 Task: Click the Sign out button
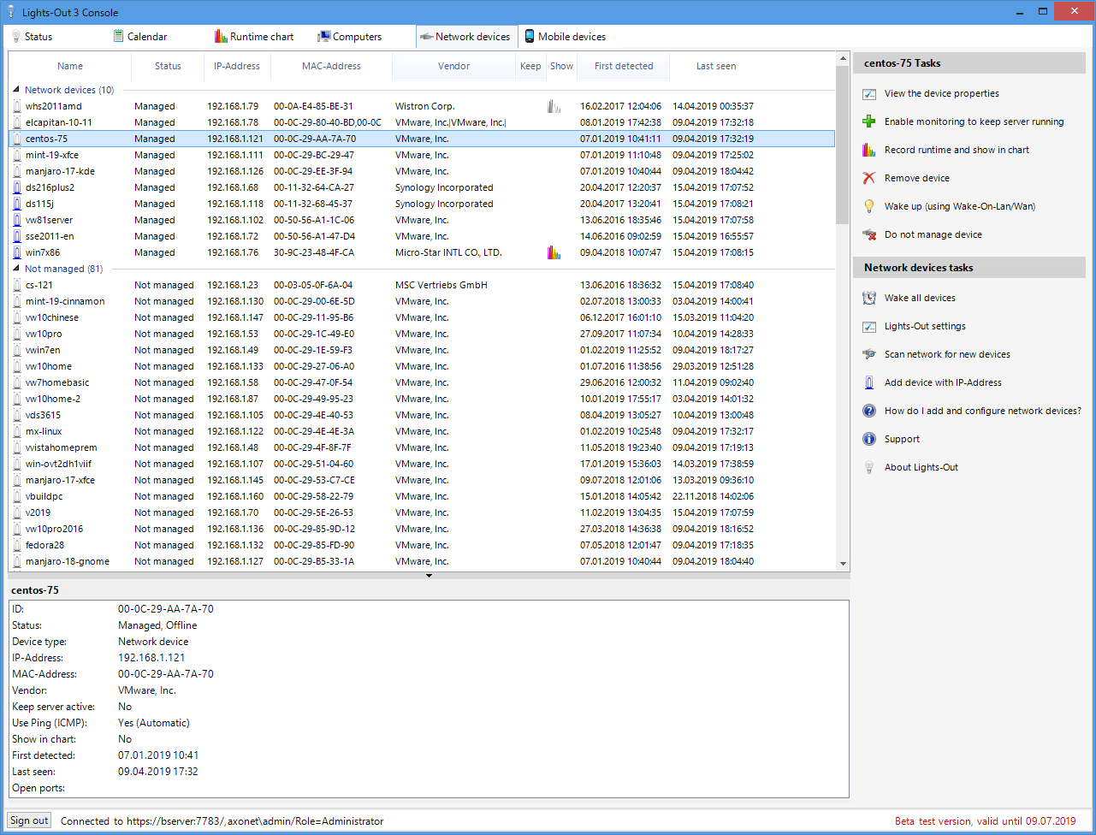coord(29,820)
